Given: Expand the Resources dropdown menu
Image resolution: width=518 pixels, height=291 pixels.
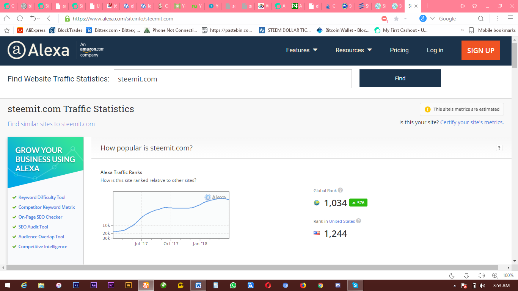Looking at the screenshot, I should point(354,50).
